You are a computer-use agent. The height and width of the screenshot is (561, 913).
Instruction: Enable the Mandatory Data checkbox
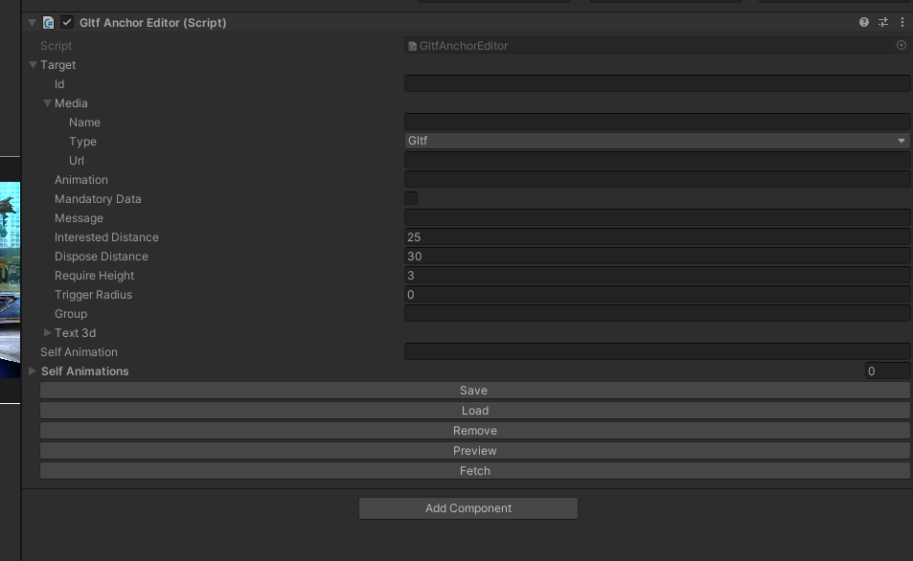click(x=411, y=198)
